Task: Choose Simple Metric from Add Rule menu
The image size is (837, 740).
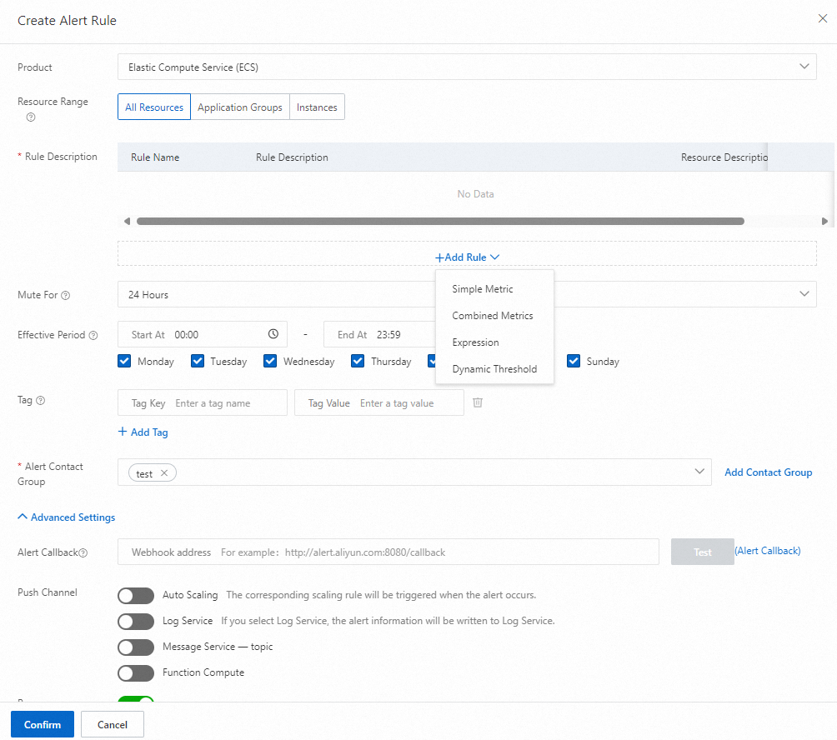Action: (483, 289)
